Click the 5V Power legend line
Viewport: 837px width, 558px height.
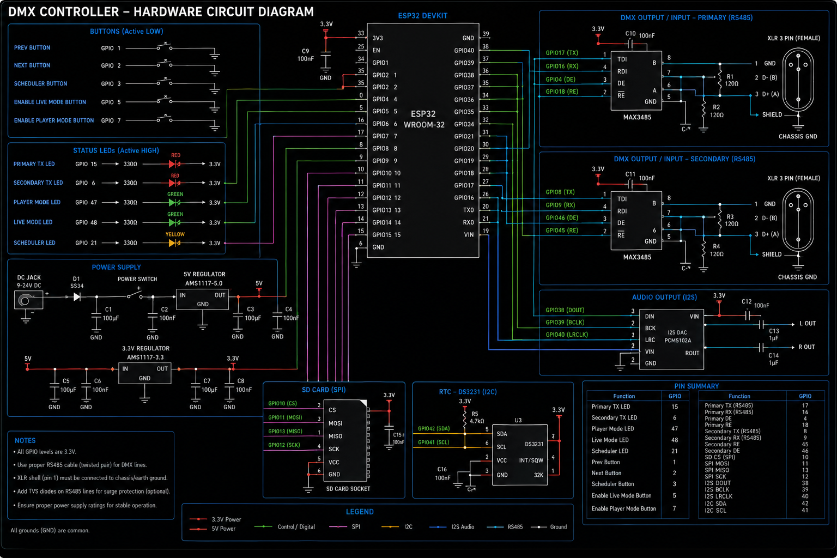(x=198, y=529)
